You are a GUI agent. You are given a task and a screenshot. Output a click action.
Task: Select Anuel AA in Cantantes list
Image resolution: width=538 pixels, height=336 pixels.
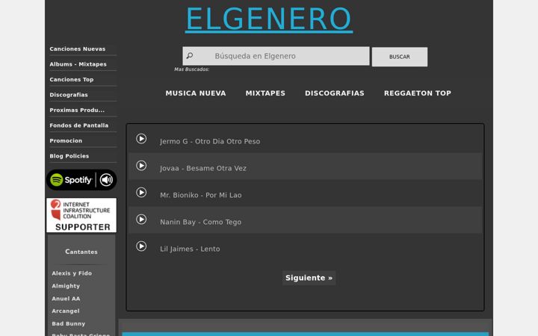coord(66,299)
